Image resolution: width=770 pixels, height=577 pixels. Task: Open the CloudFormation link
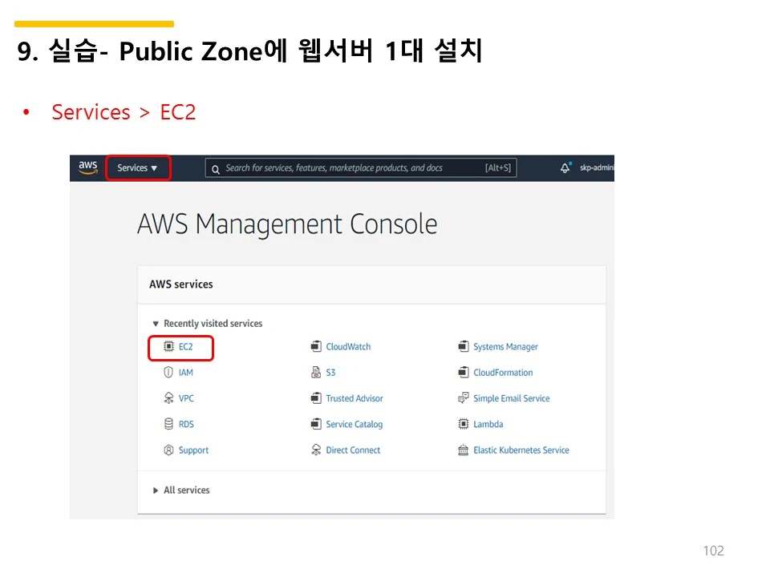(x=503, y=373)
